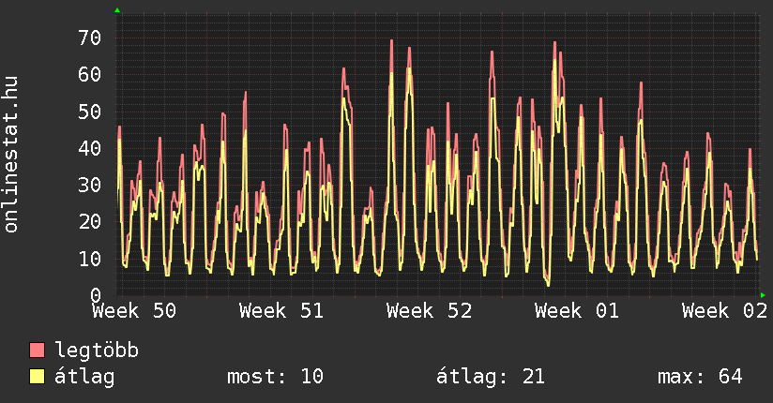Click the 'most: 10' current value text
This screenshot has width=773, height=403.
click(x=275, y=377)
